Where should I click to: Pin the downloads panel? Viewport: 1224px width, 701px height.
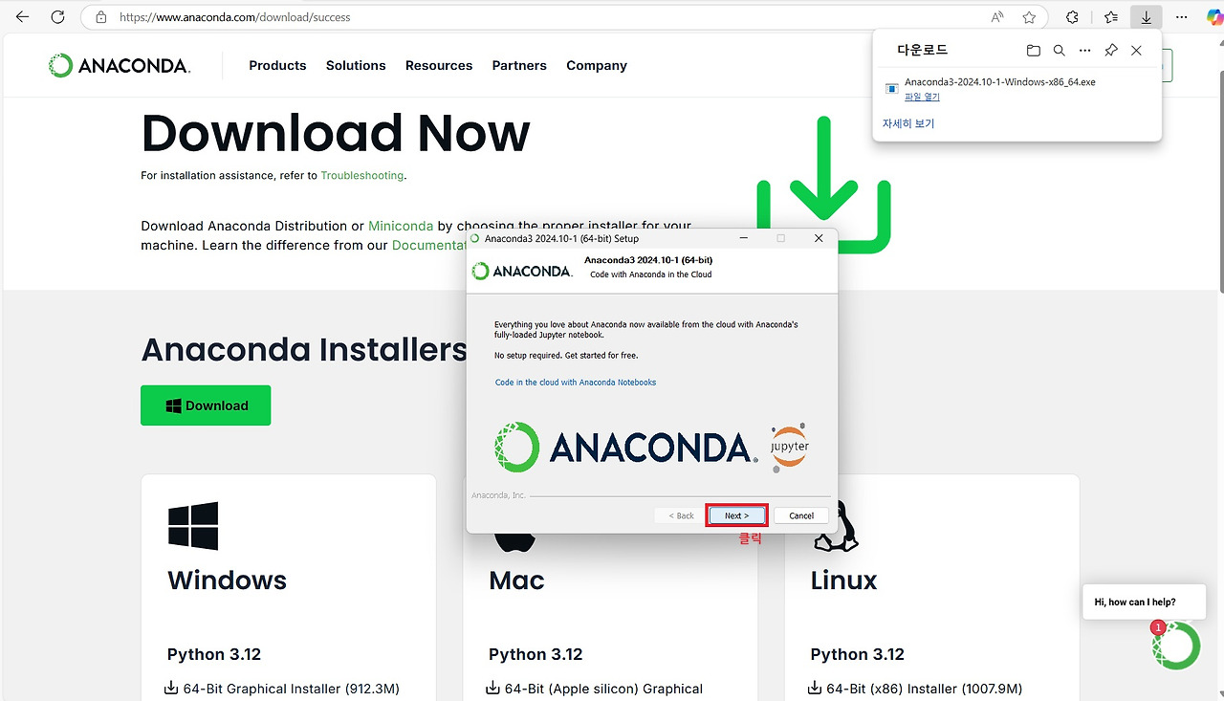[1110, 51]
